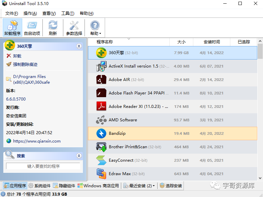Viewport: 263px width, 197px height.
Task: Collapse the 360天擎 details panel
Action: tap(79, 46)
